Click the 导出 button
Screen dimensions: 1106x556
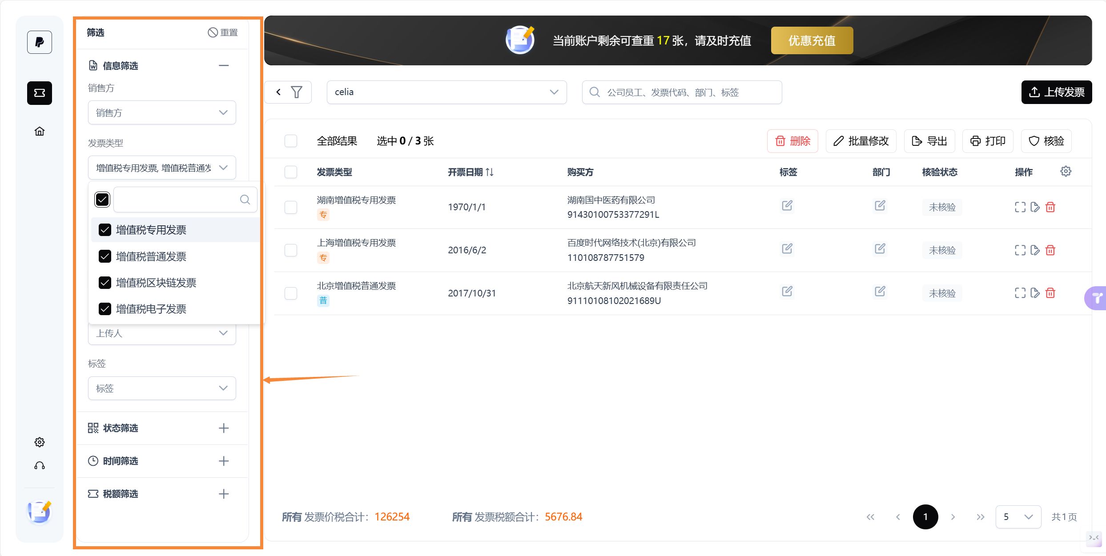click(x=929, y=141)
